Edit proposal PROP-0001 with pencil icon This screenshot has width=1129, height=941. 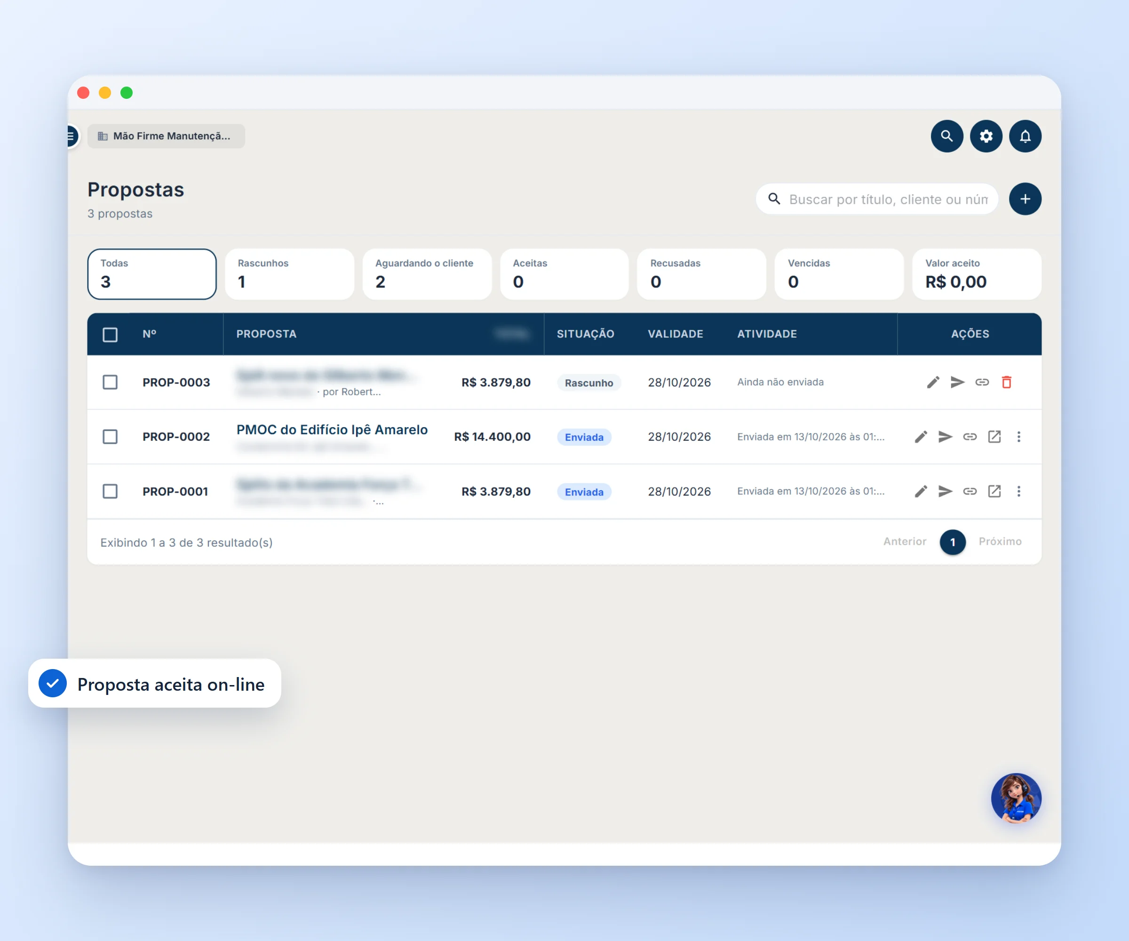point(921,492)
